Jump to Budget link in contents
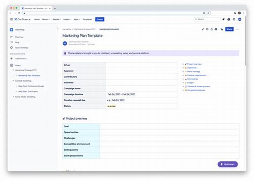 [190, 83]
